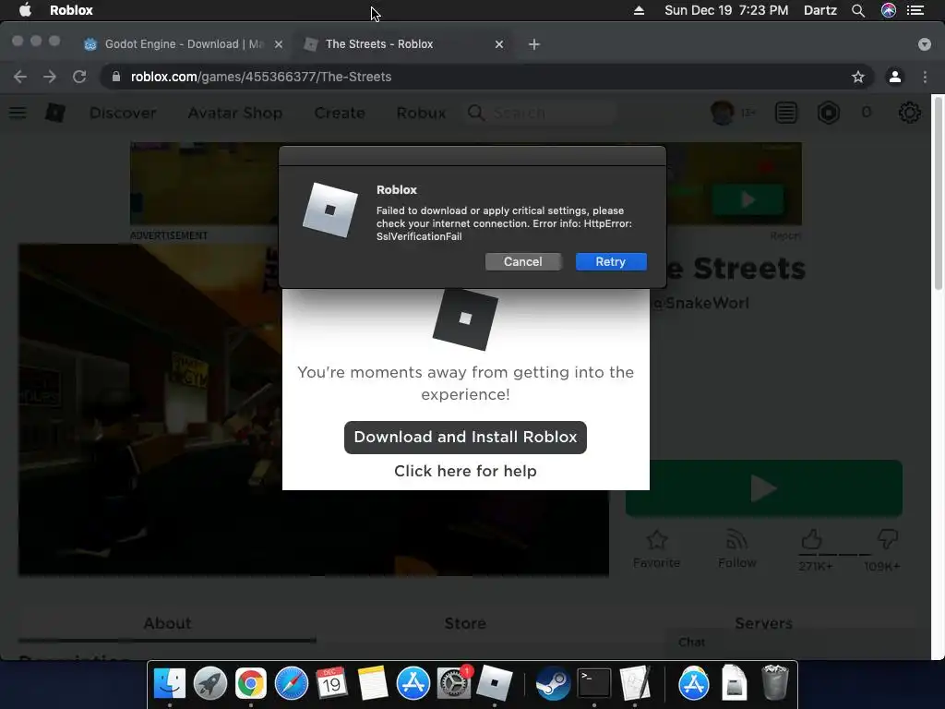This screenshot has width=945, height=709.
Task: Open Robux in Roblox navigation
Action: tap(421, 113)
